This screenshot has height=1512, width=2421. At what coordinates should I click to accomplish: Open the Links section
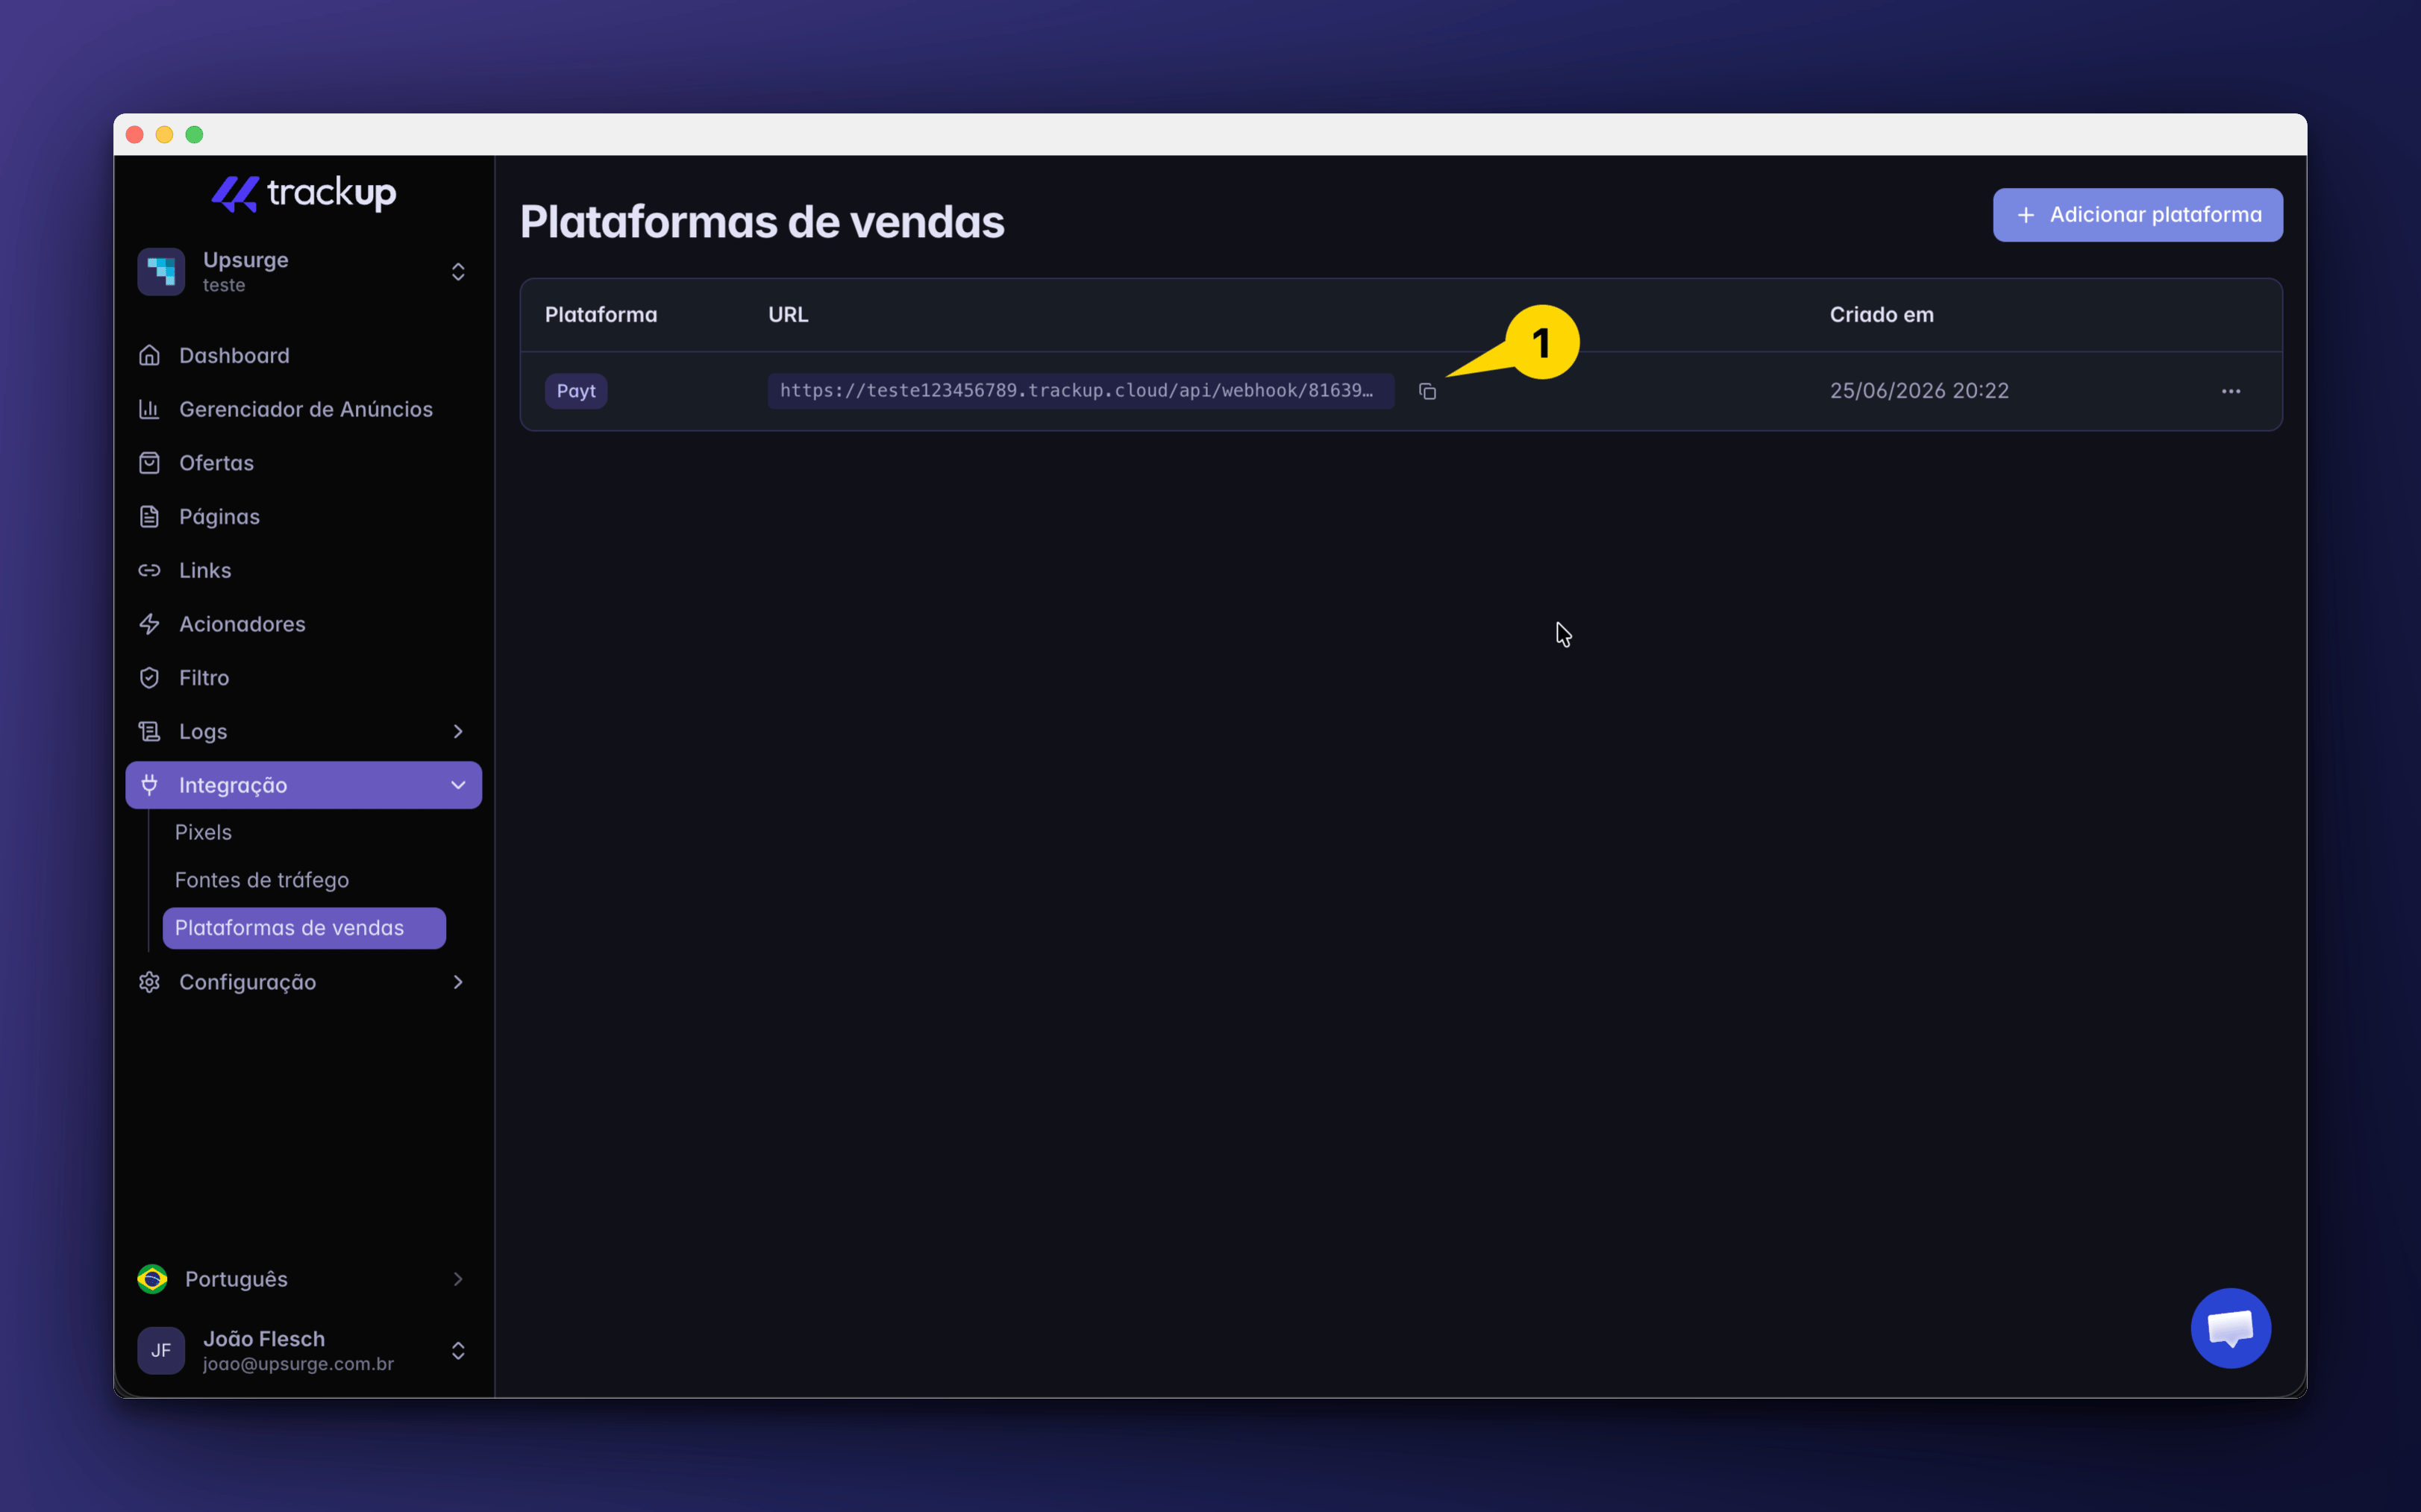[303, 570]
